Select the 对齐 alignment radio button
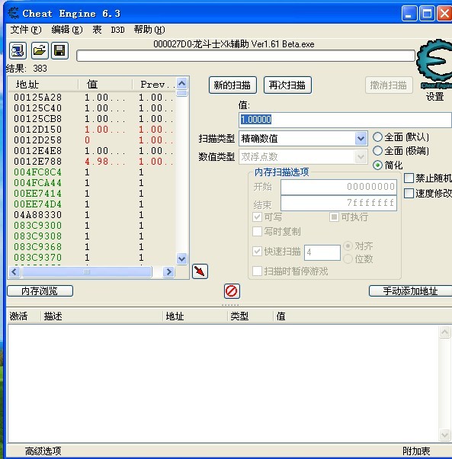Viewport: 452px width, 459px height. tap(348, 246)
